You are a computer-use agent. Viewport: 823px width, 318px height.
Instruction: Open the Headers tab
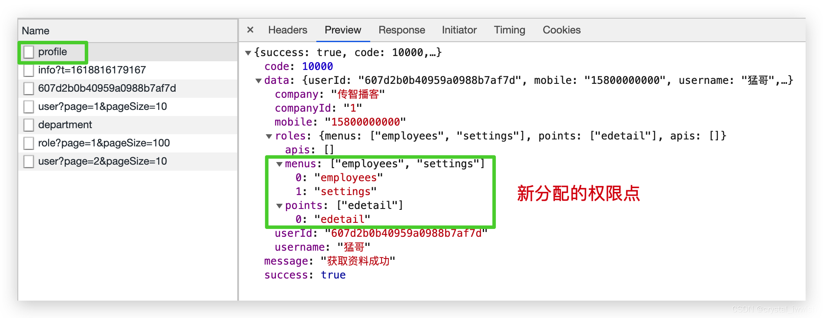pos(288,30)
